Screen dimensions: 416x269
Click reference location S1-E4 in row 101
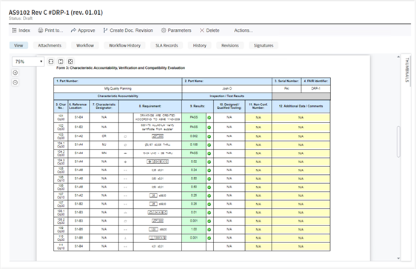[x=78, y=117]
